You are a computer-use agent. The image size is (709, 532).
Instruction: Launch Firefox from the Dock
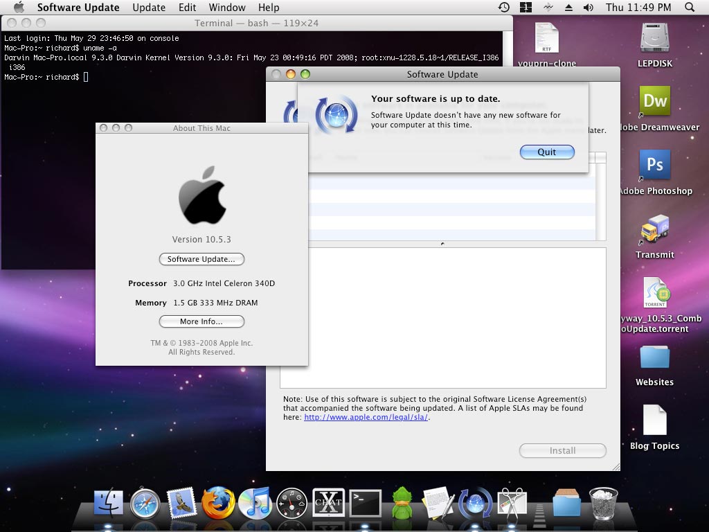point(218,503)
